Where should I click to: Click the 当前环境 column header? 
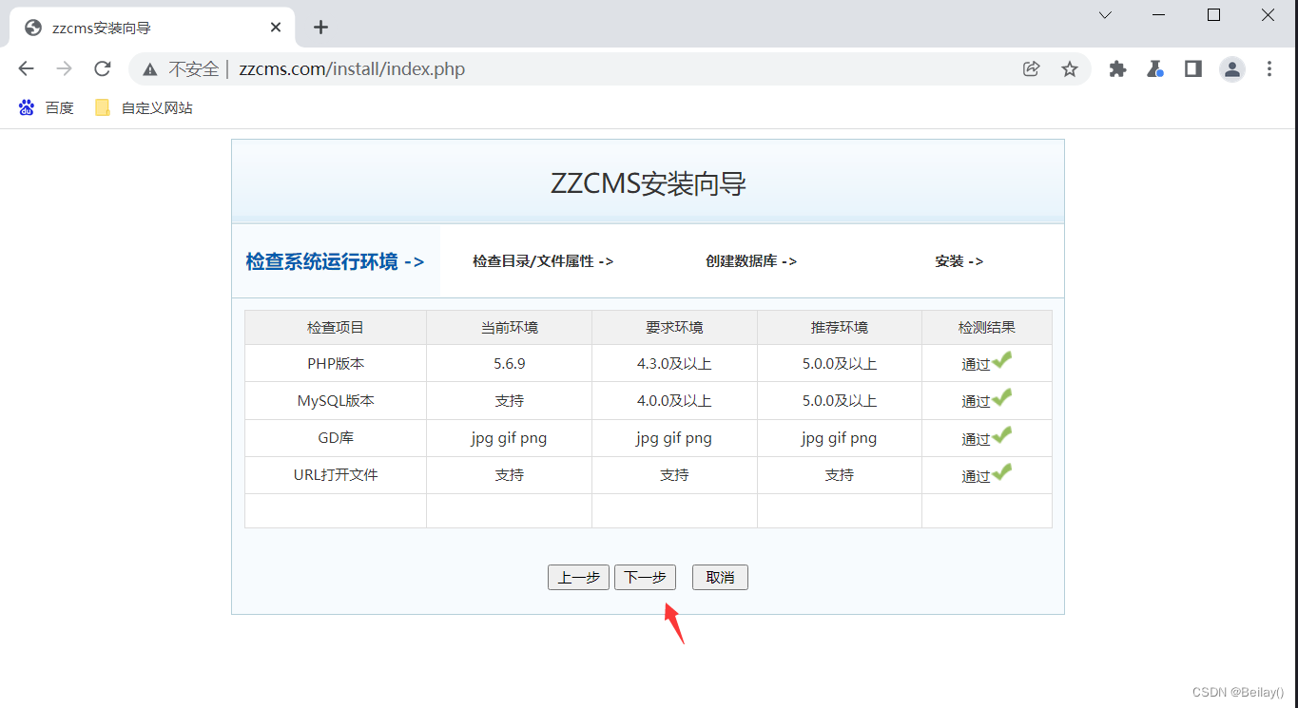click(510, 328)
